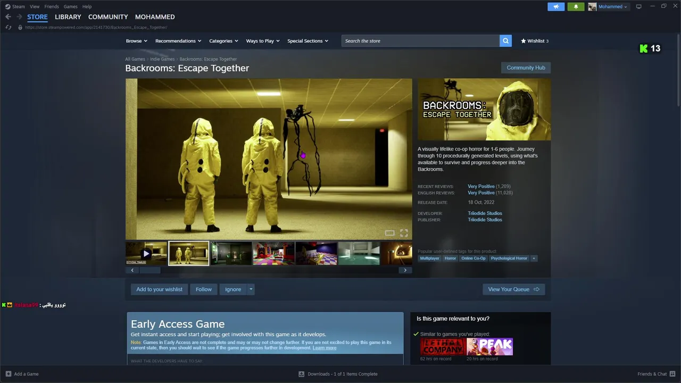The height and width of the screenshot is (383, 681).
Task: Open the Games menu
Action: pos(70,6)
